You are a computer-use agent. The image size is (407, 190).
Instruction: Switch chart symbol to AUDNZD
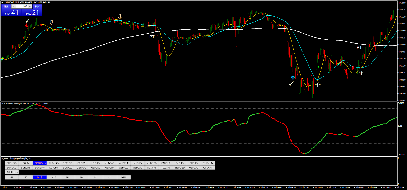[152, 163]
